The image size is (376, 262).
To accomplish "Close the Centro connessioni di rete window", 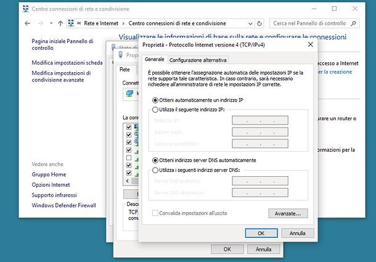I will click(x=355, y=9).
